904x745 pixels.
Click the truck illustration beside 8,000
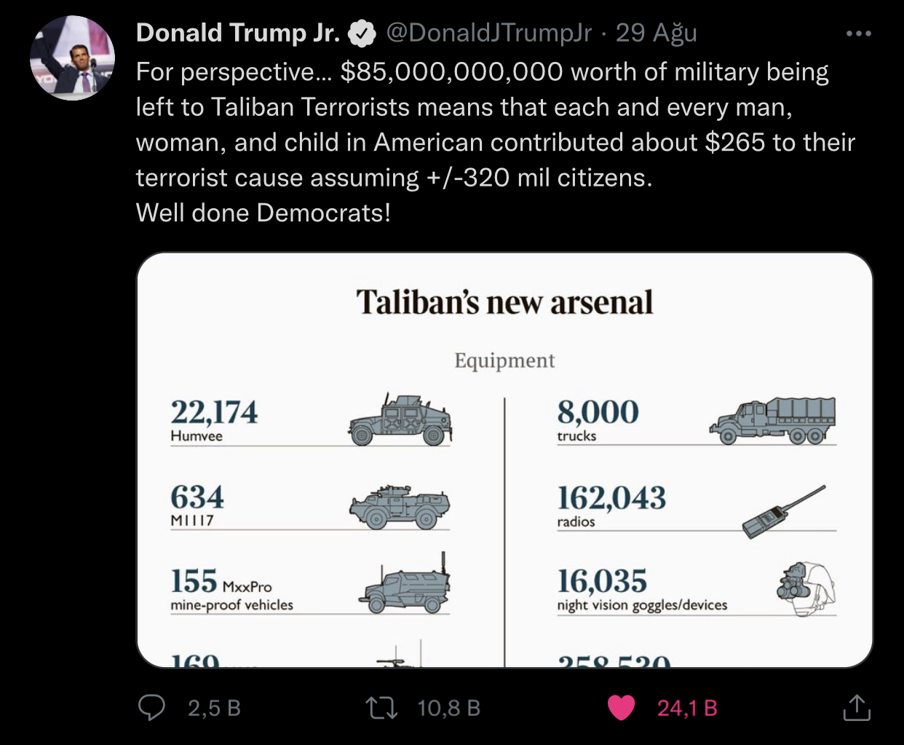click(773, 421)
